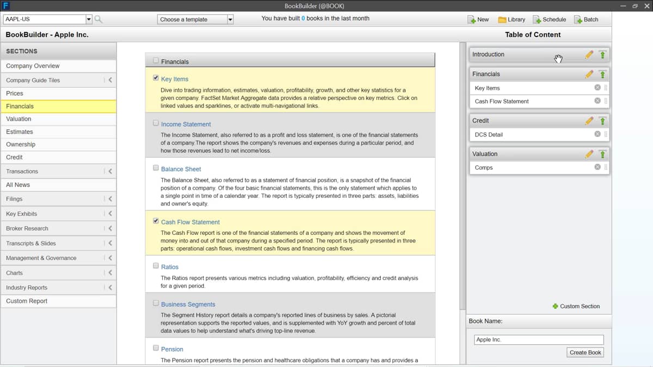The width and height of the screenshot is (653, 367).
Task: Click the green up arrow on the Financials section
Action: click(x=602, y=74)
